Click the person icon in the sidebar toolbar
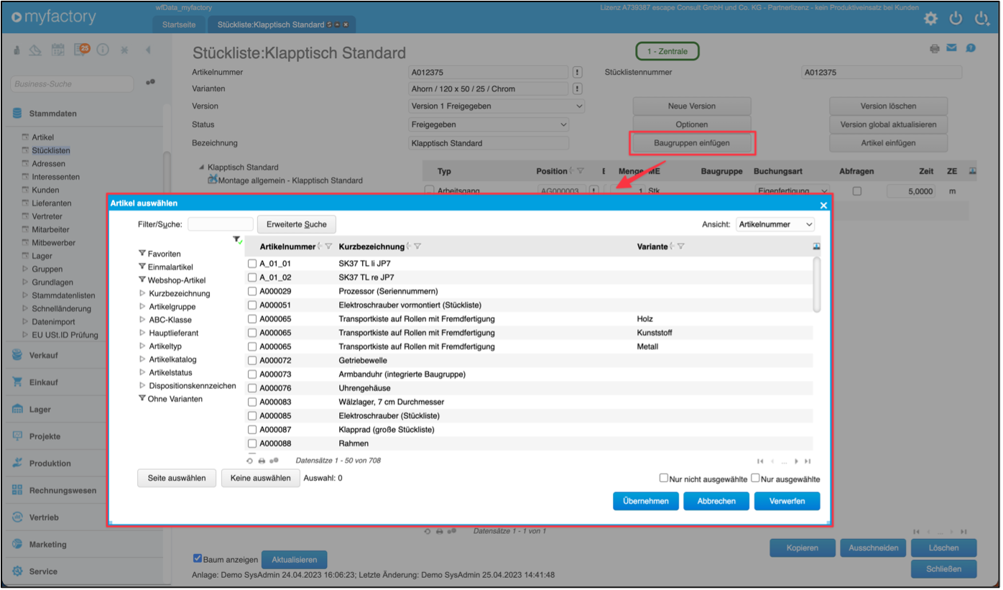This screenshot has height=590, width=1003. 17,50
